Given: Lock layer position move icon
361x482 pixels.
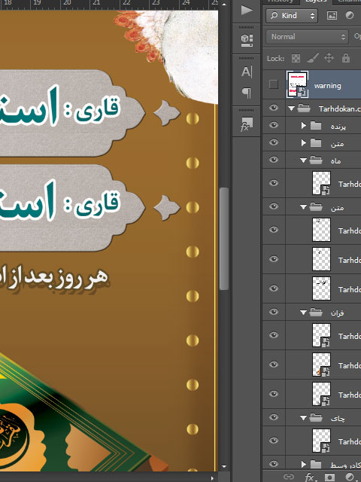Looking at the screenshot, I should click(x=329, y=58).
